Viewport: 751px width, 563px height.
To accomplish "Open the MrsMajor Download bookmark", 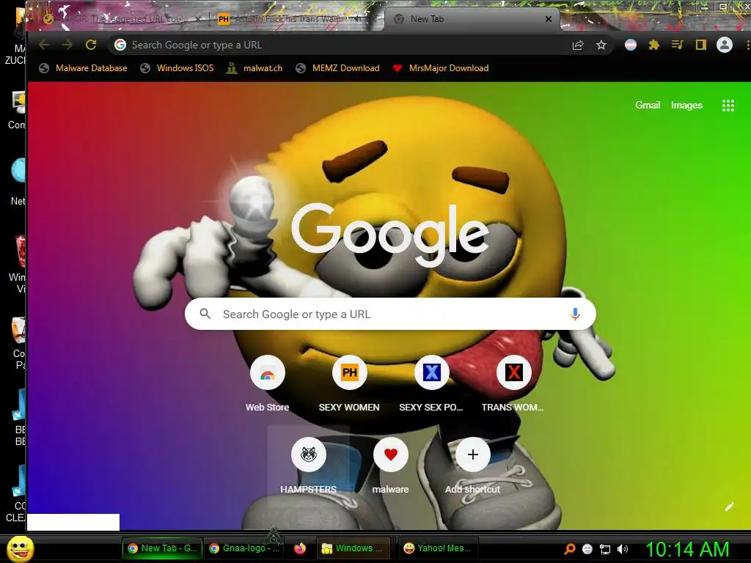I will tap(441, 68).
